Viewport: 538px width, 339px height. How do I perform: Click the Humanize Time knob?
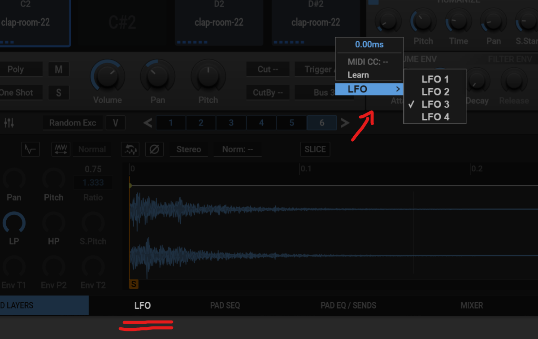[458, 21]
